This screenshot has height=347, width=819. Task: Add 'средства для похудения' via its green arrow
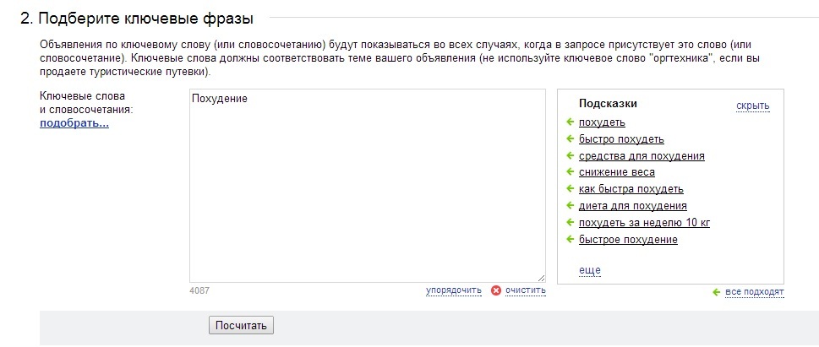pos(570,156)
